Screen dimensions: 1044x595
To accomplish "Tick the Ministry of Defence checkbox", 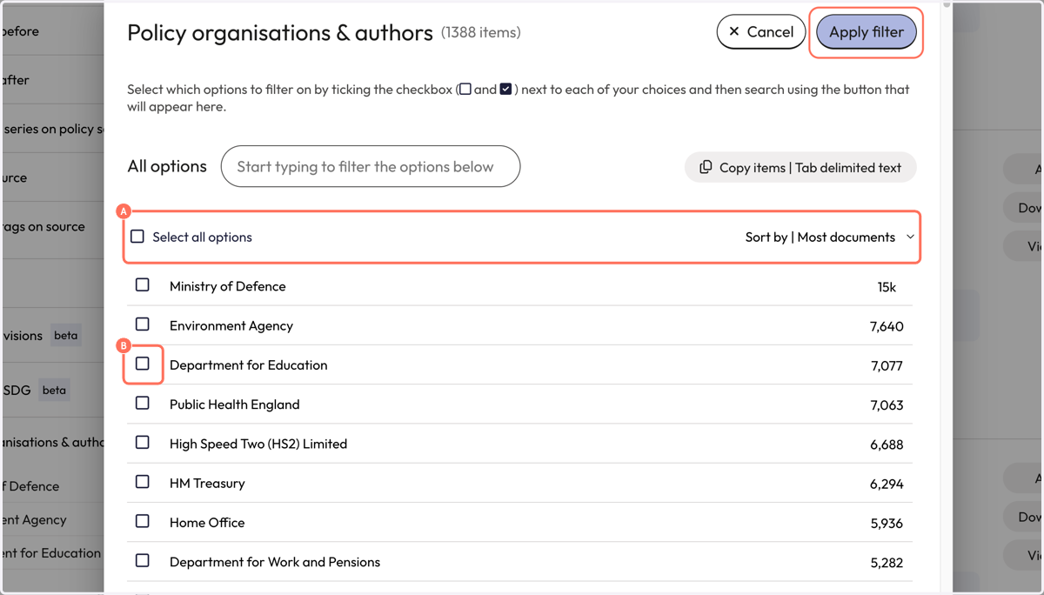I will click(143, 285).
